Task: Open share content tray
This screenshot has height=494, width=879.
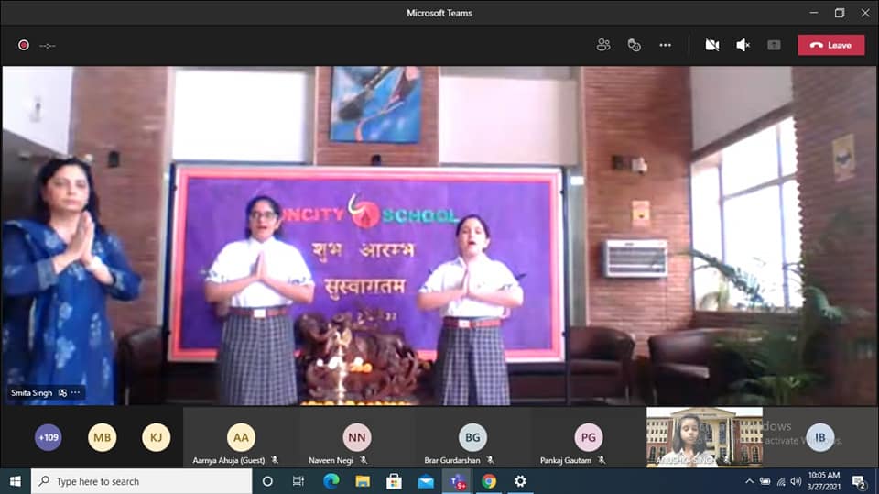Action: point(774,45)
